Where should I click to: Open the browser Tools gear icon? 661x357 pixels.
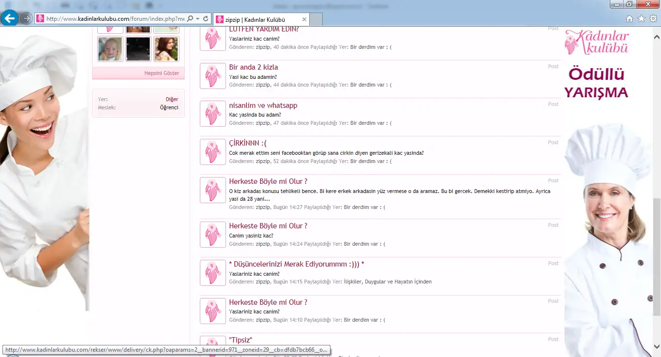[653, 19]
